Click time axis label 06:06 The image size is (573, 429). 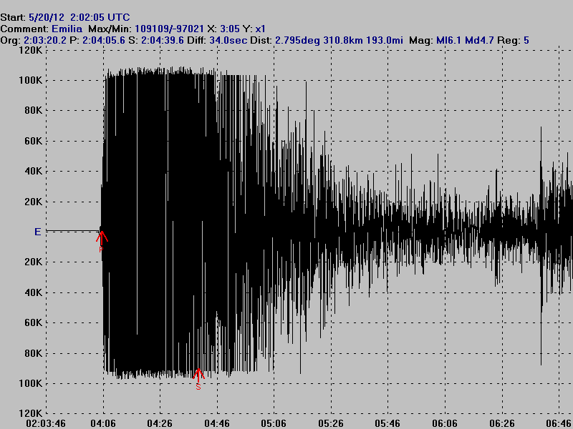pyautogui.click(x=445, y=423)
